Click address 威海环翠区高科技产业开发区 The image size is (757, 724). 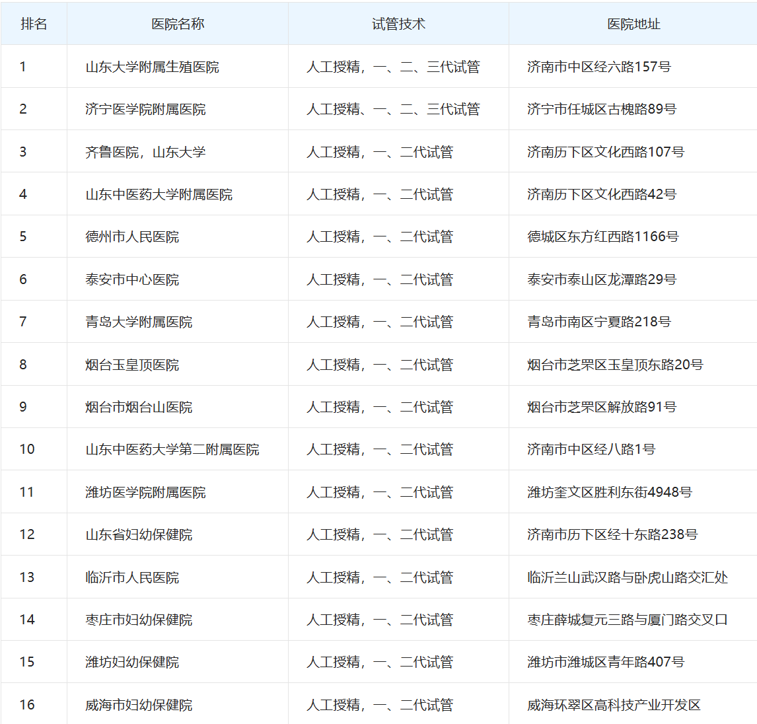click(x=614, y=705)
